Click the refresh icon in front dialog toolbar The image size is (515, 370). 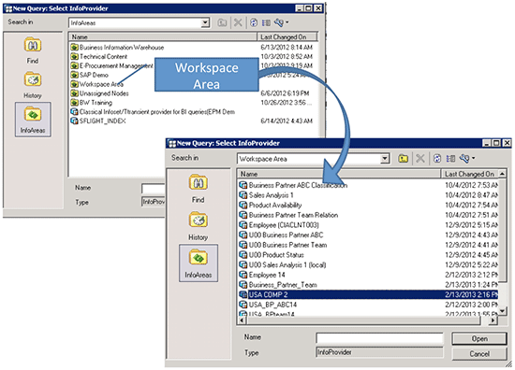click(437, 159)
